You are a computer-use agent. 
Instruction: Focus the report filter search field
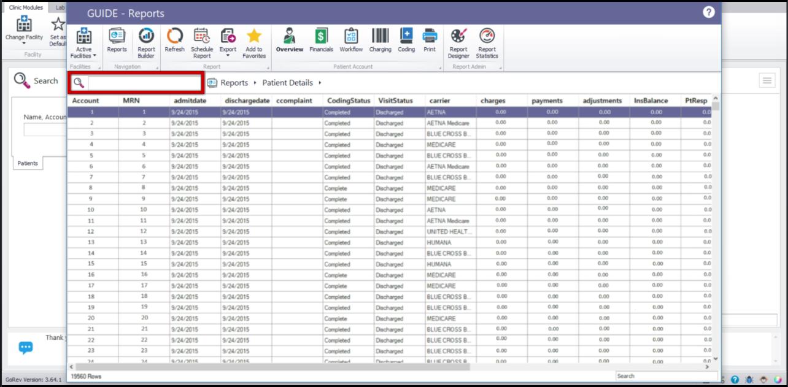(x=144, y=83)
